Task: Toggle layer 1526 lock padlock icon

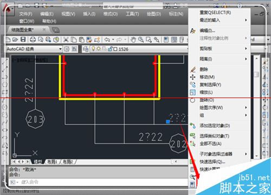Action: point(110,49)
